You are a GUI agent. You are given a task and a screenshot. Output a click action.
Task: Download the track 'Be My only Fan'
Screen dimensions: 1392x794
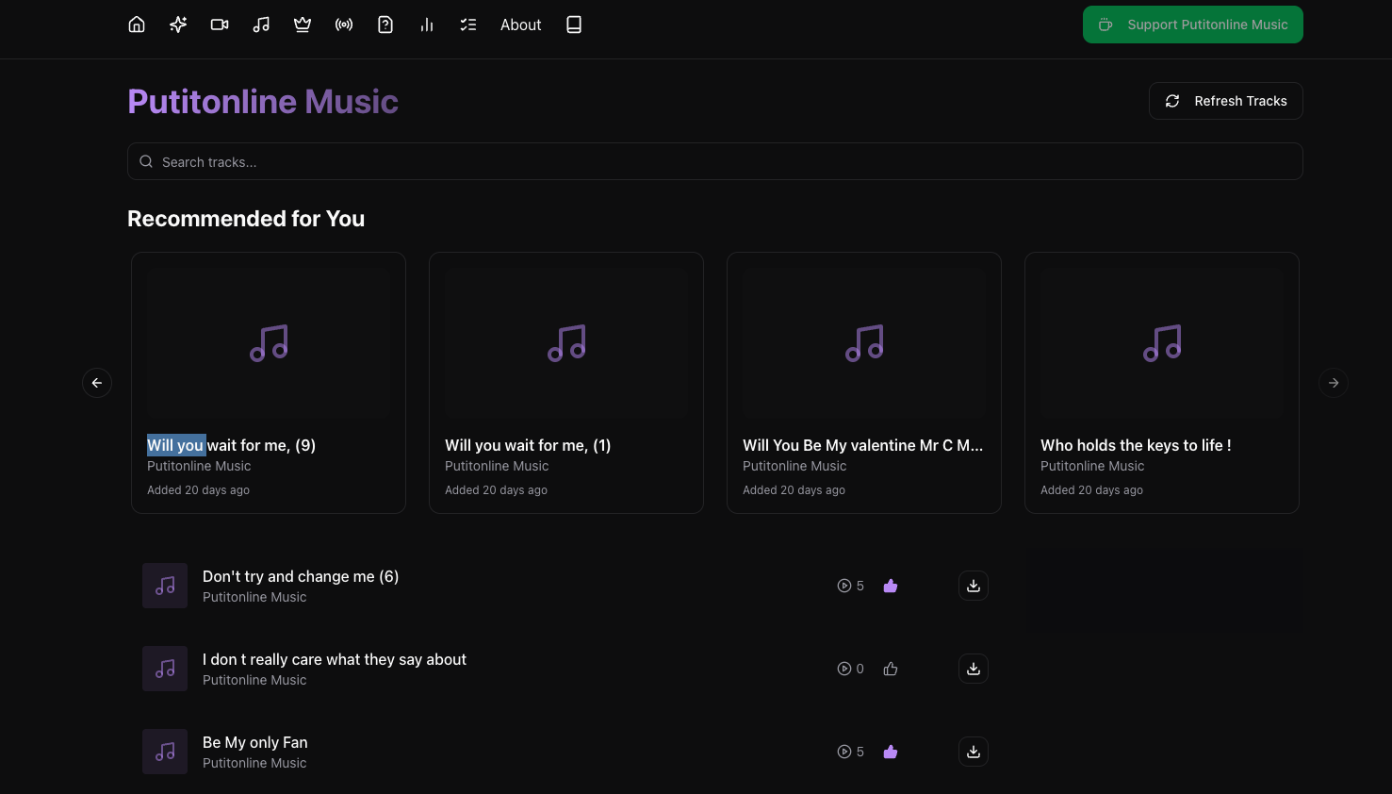pyautogui.click(x=974, y=752)
